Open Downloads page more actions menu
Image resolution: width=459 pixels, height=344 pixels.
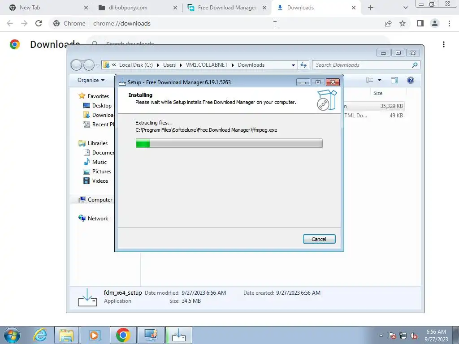(444, 44)
